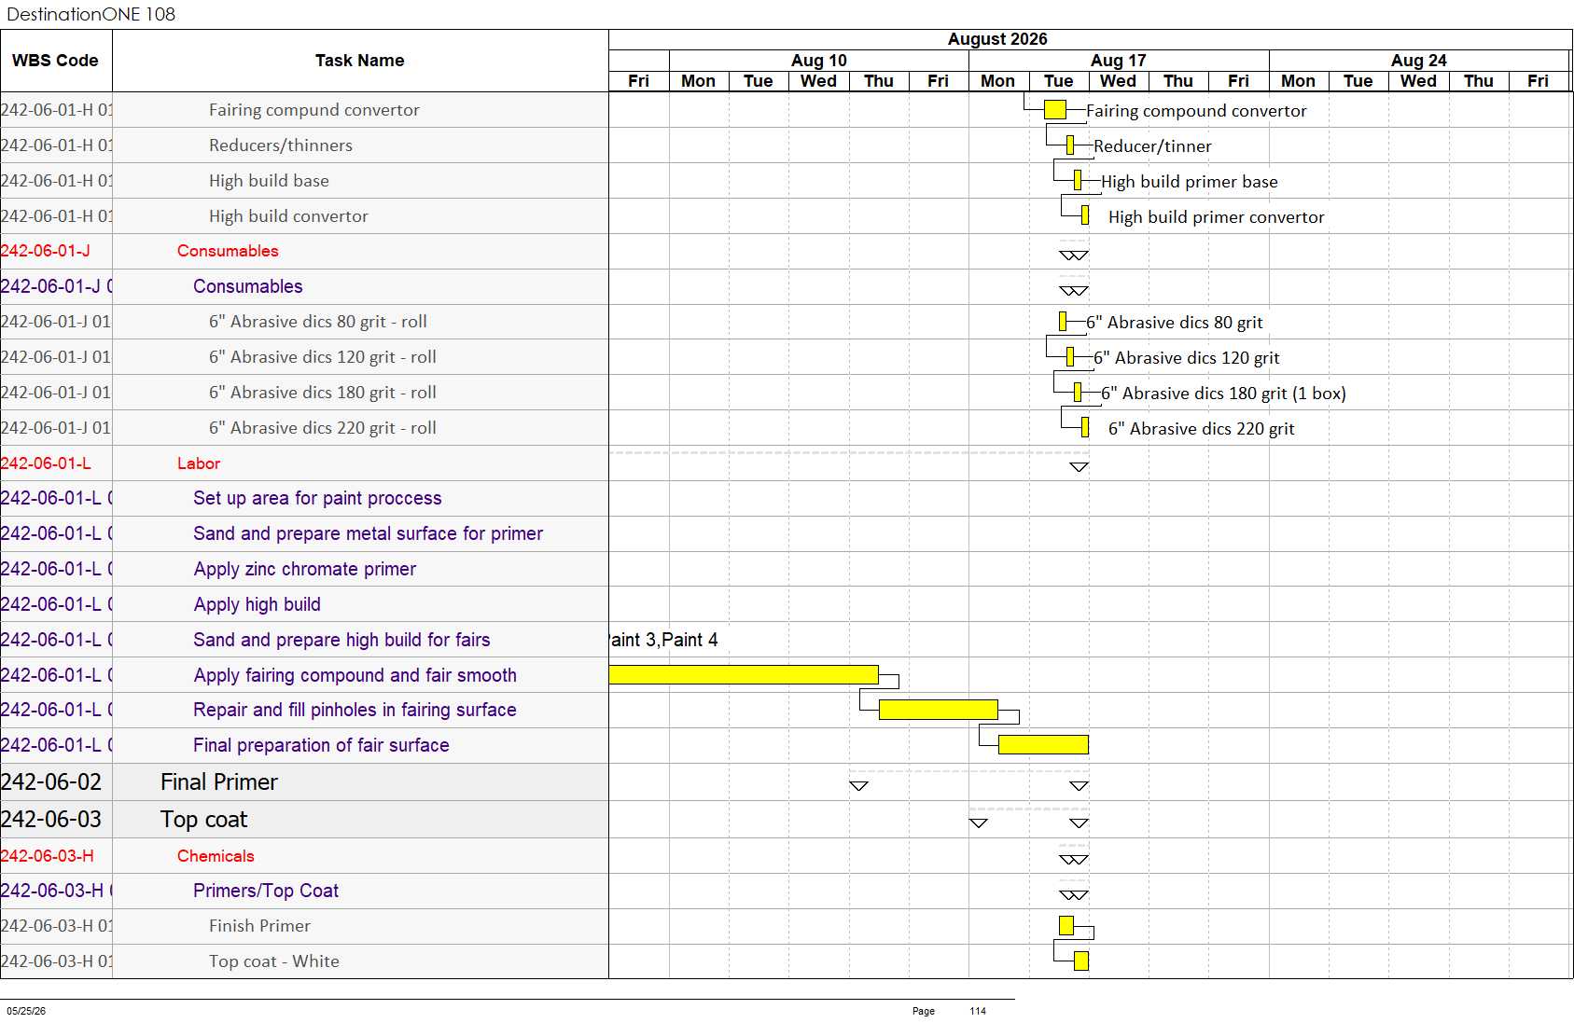
Task: Click yellow bar beside '6" Abrasive dics 120 grit' label
Action: click(1070, 357)
